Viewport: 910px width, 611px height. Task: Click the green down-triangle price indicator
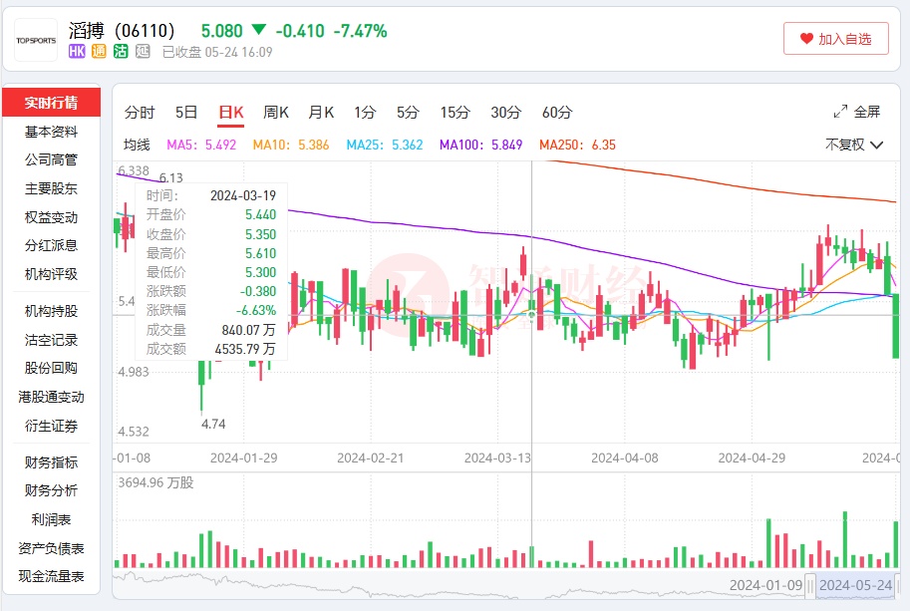[259, 31]
